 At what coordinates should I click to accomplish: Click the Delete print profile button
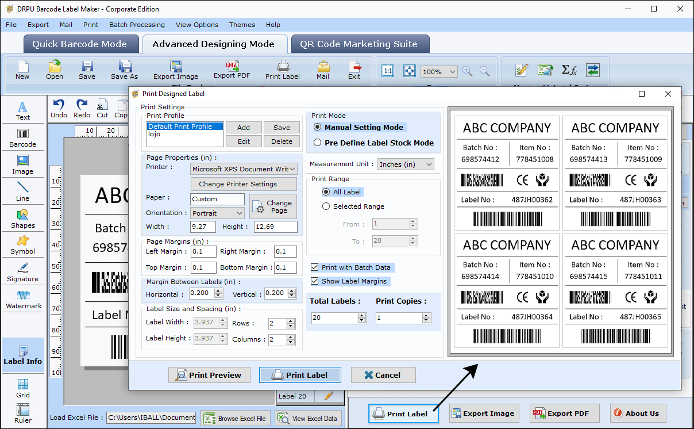tap(282, 141)
